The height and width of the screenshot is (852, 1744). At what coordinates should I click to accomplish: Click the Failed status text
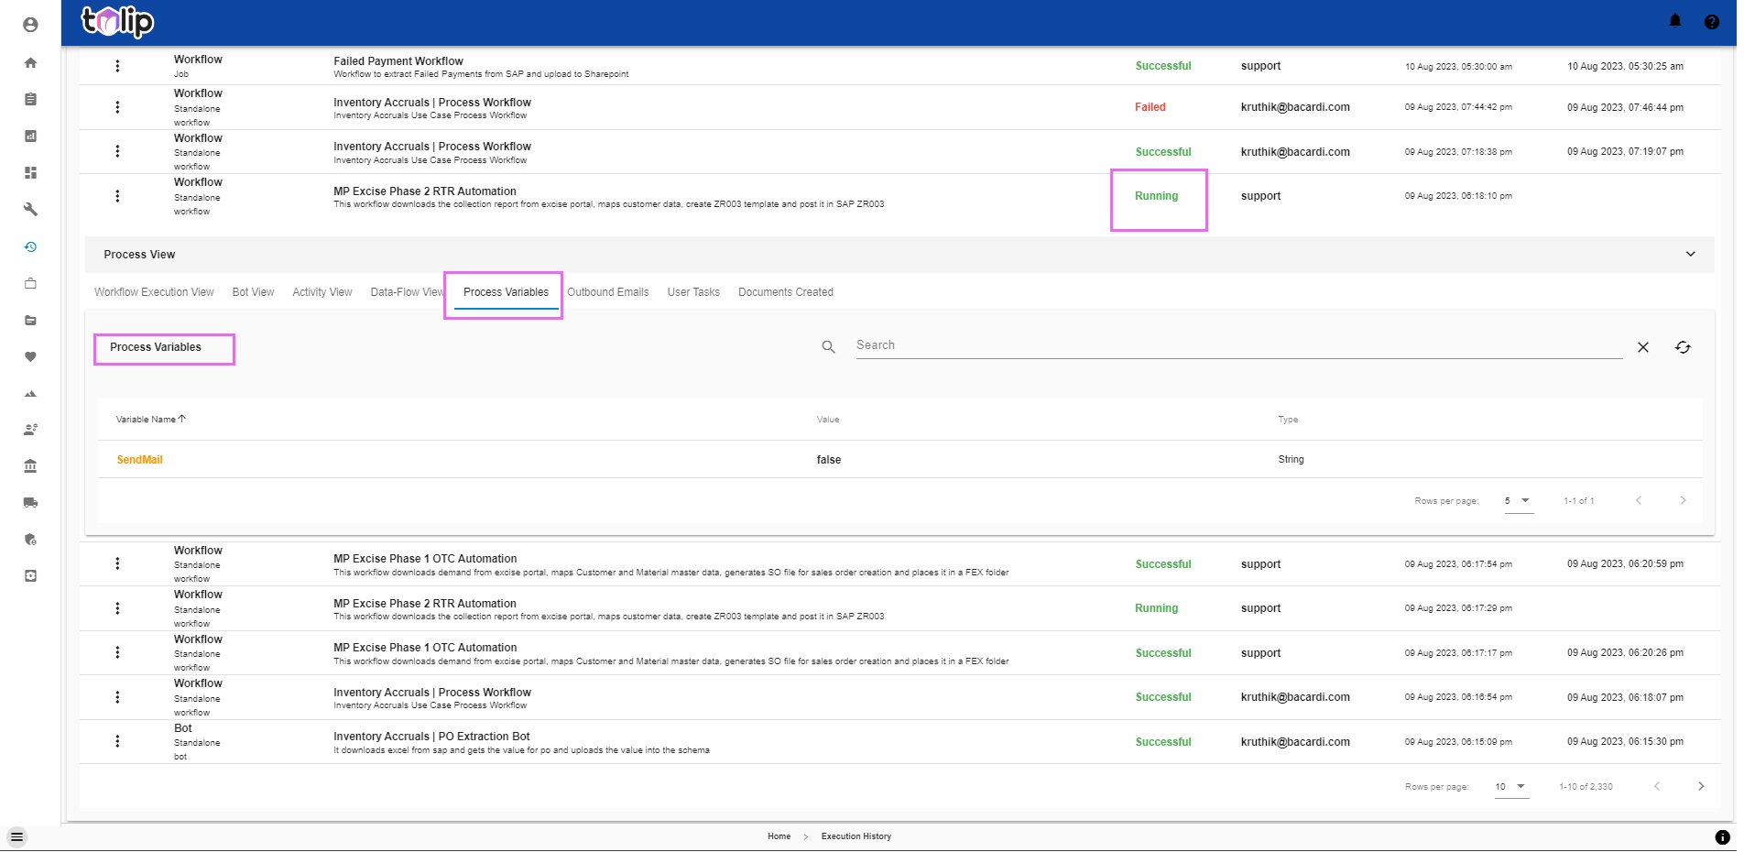(1150, 107)
